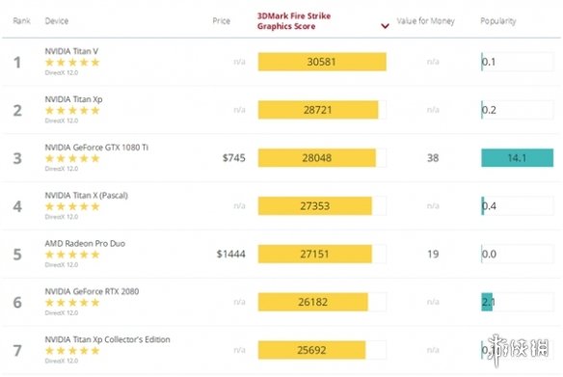
Task: Sort by Value for Money header
Action: 425,21
